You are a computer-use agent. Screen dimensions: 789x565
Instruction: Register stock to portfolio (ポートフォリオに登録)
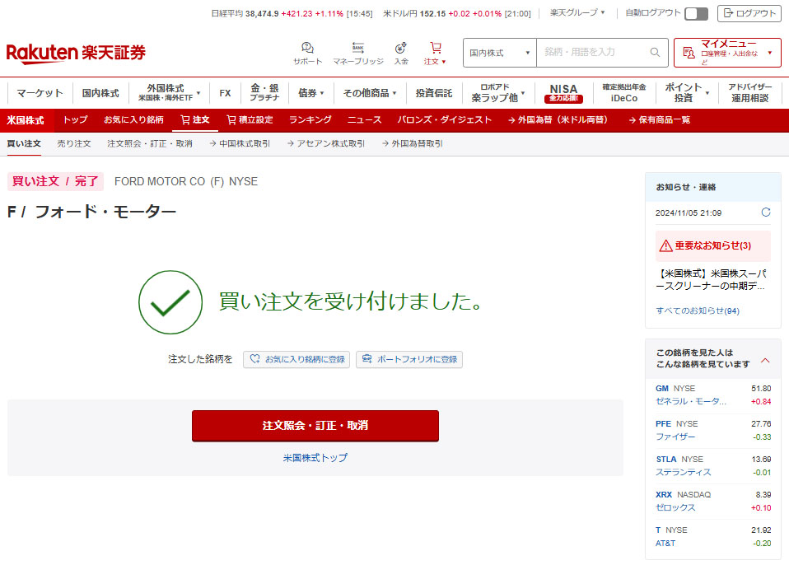tap(409, 359)
